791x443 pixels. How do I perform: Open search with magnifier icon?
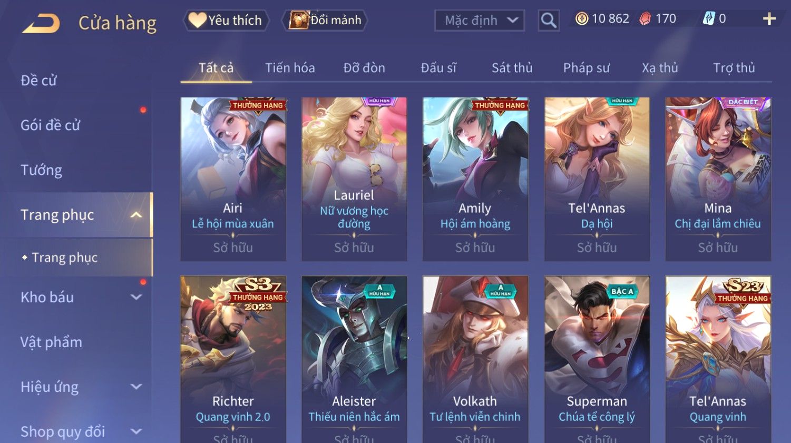549,21
